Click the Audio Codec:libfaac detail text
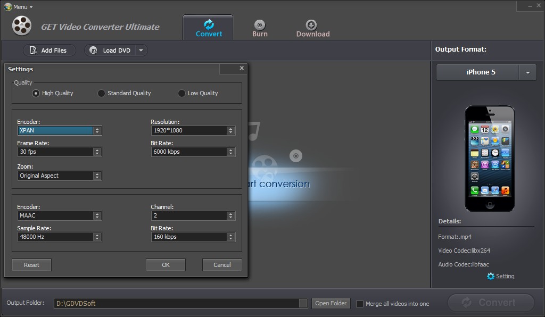Viewport: 545px width, 317px height. point(464,264)
